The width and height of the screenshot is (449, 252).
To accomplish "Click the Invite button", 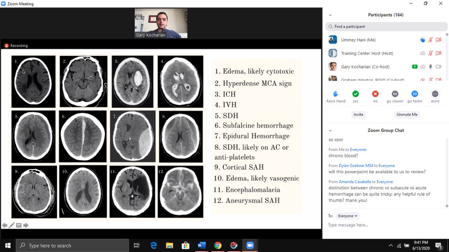I will click(x=358, y=114).
